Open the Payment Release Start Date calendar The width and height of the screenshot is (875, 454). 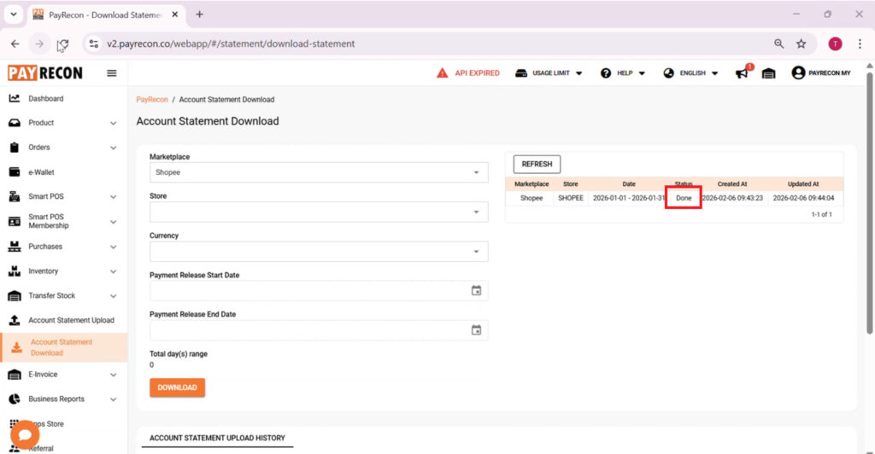(476, 291)
